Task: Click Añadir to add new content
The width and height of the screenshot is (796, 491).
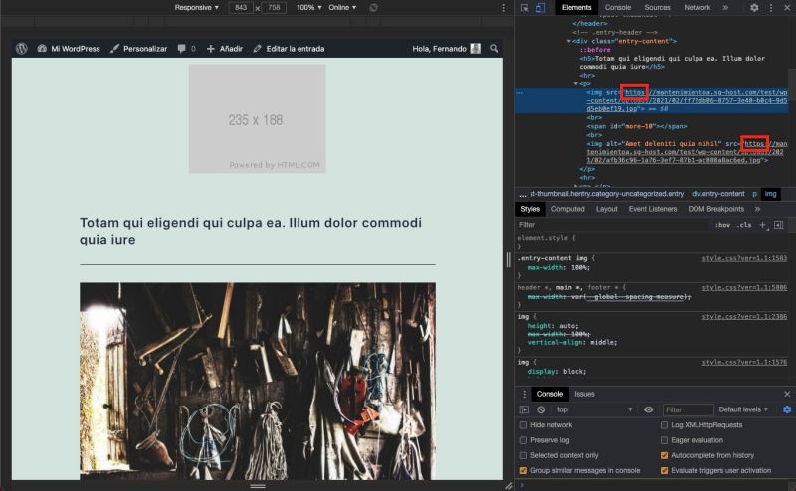Action: tap(225, 49)
